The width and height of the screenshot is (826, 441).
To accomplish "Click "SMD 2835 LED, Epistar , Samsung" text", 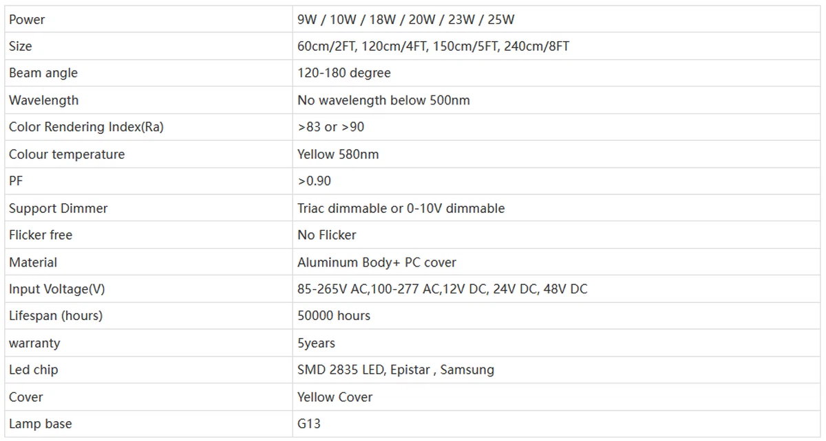I will (x=396, y=370).
